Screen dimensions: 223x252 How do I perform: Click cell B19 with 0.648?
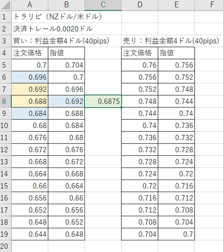coord(67,234)
